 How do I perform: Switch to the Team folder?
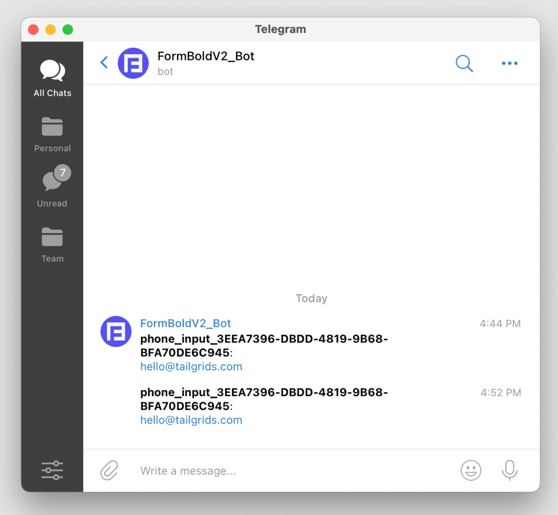click(x=52, y=244)
